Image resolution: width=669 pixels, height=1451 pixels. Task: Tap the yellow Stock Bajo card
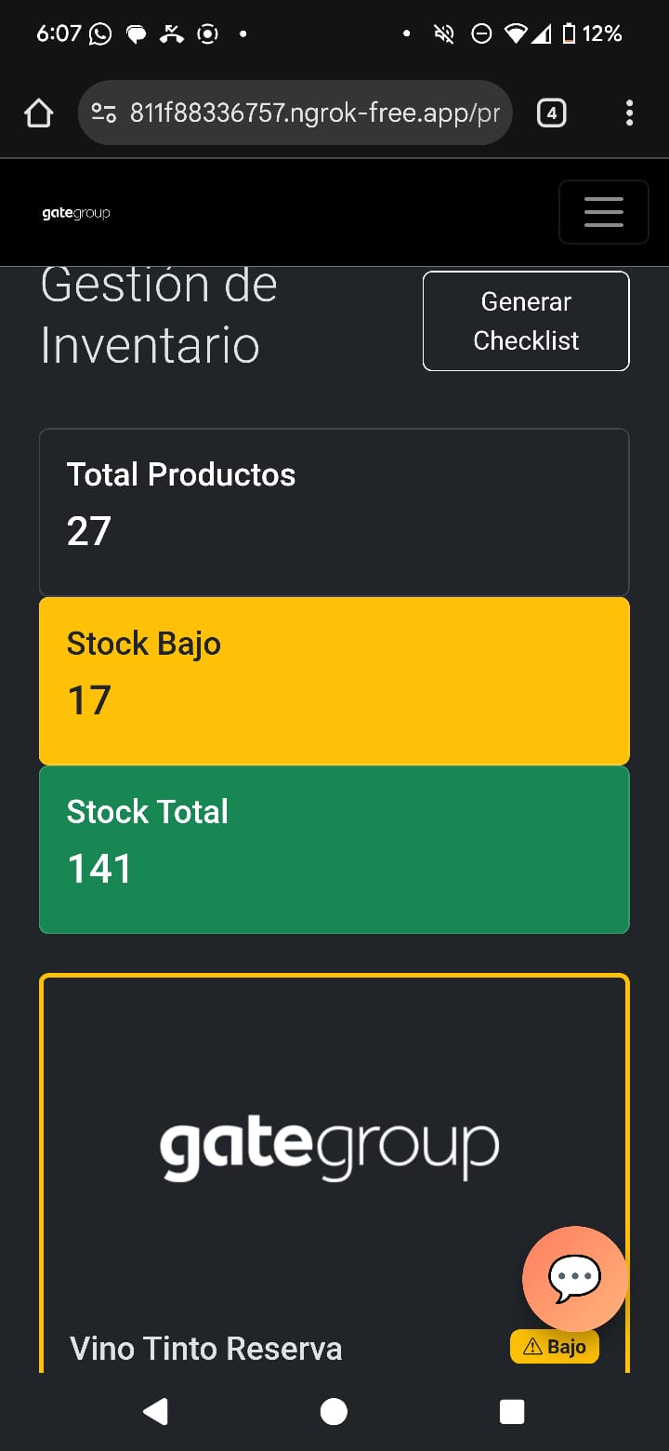tap(334, 681)
